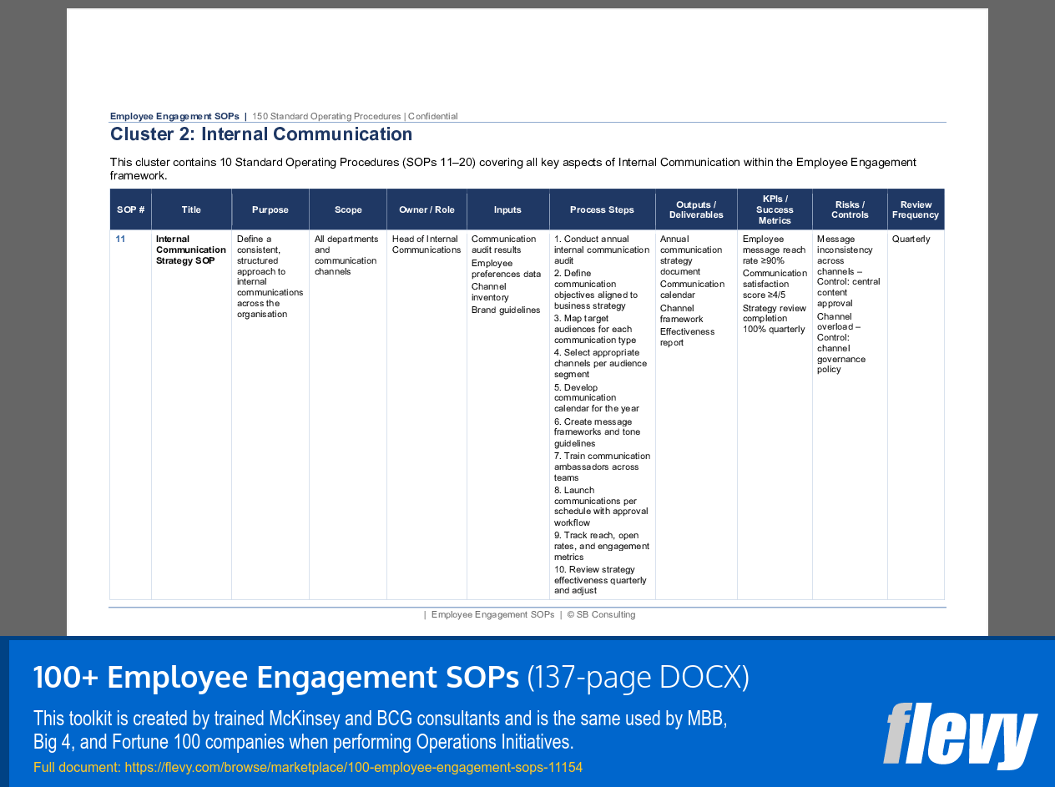Click the Title column header
The width and height of the screenshot is (1055, 787).
point(191,209)
